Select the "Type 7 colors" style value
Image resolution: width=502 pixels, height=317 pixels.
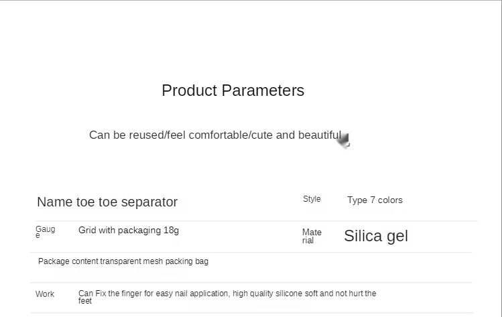[x=375, y=200]
